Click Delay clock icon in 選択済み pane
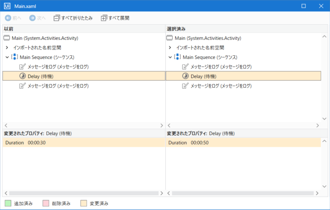330x210 pixels. [x=186, y=76]
